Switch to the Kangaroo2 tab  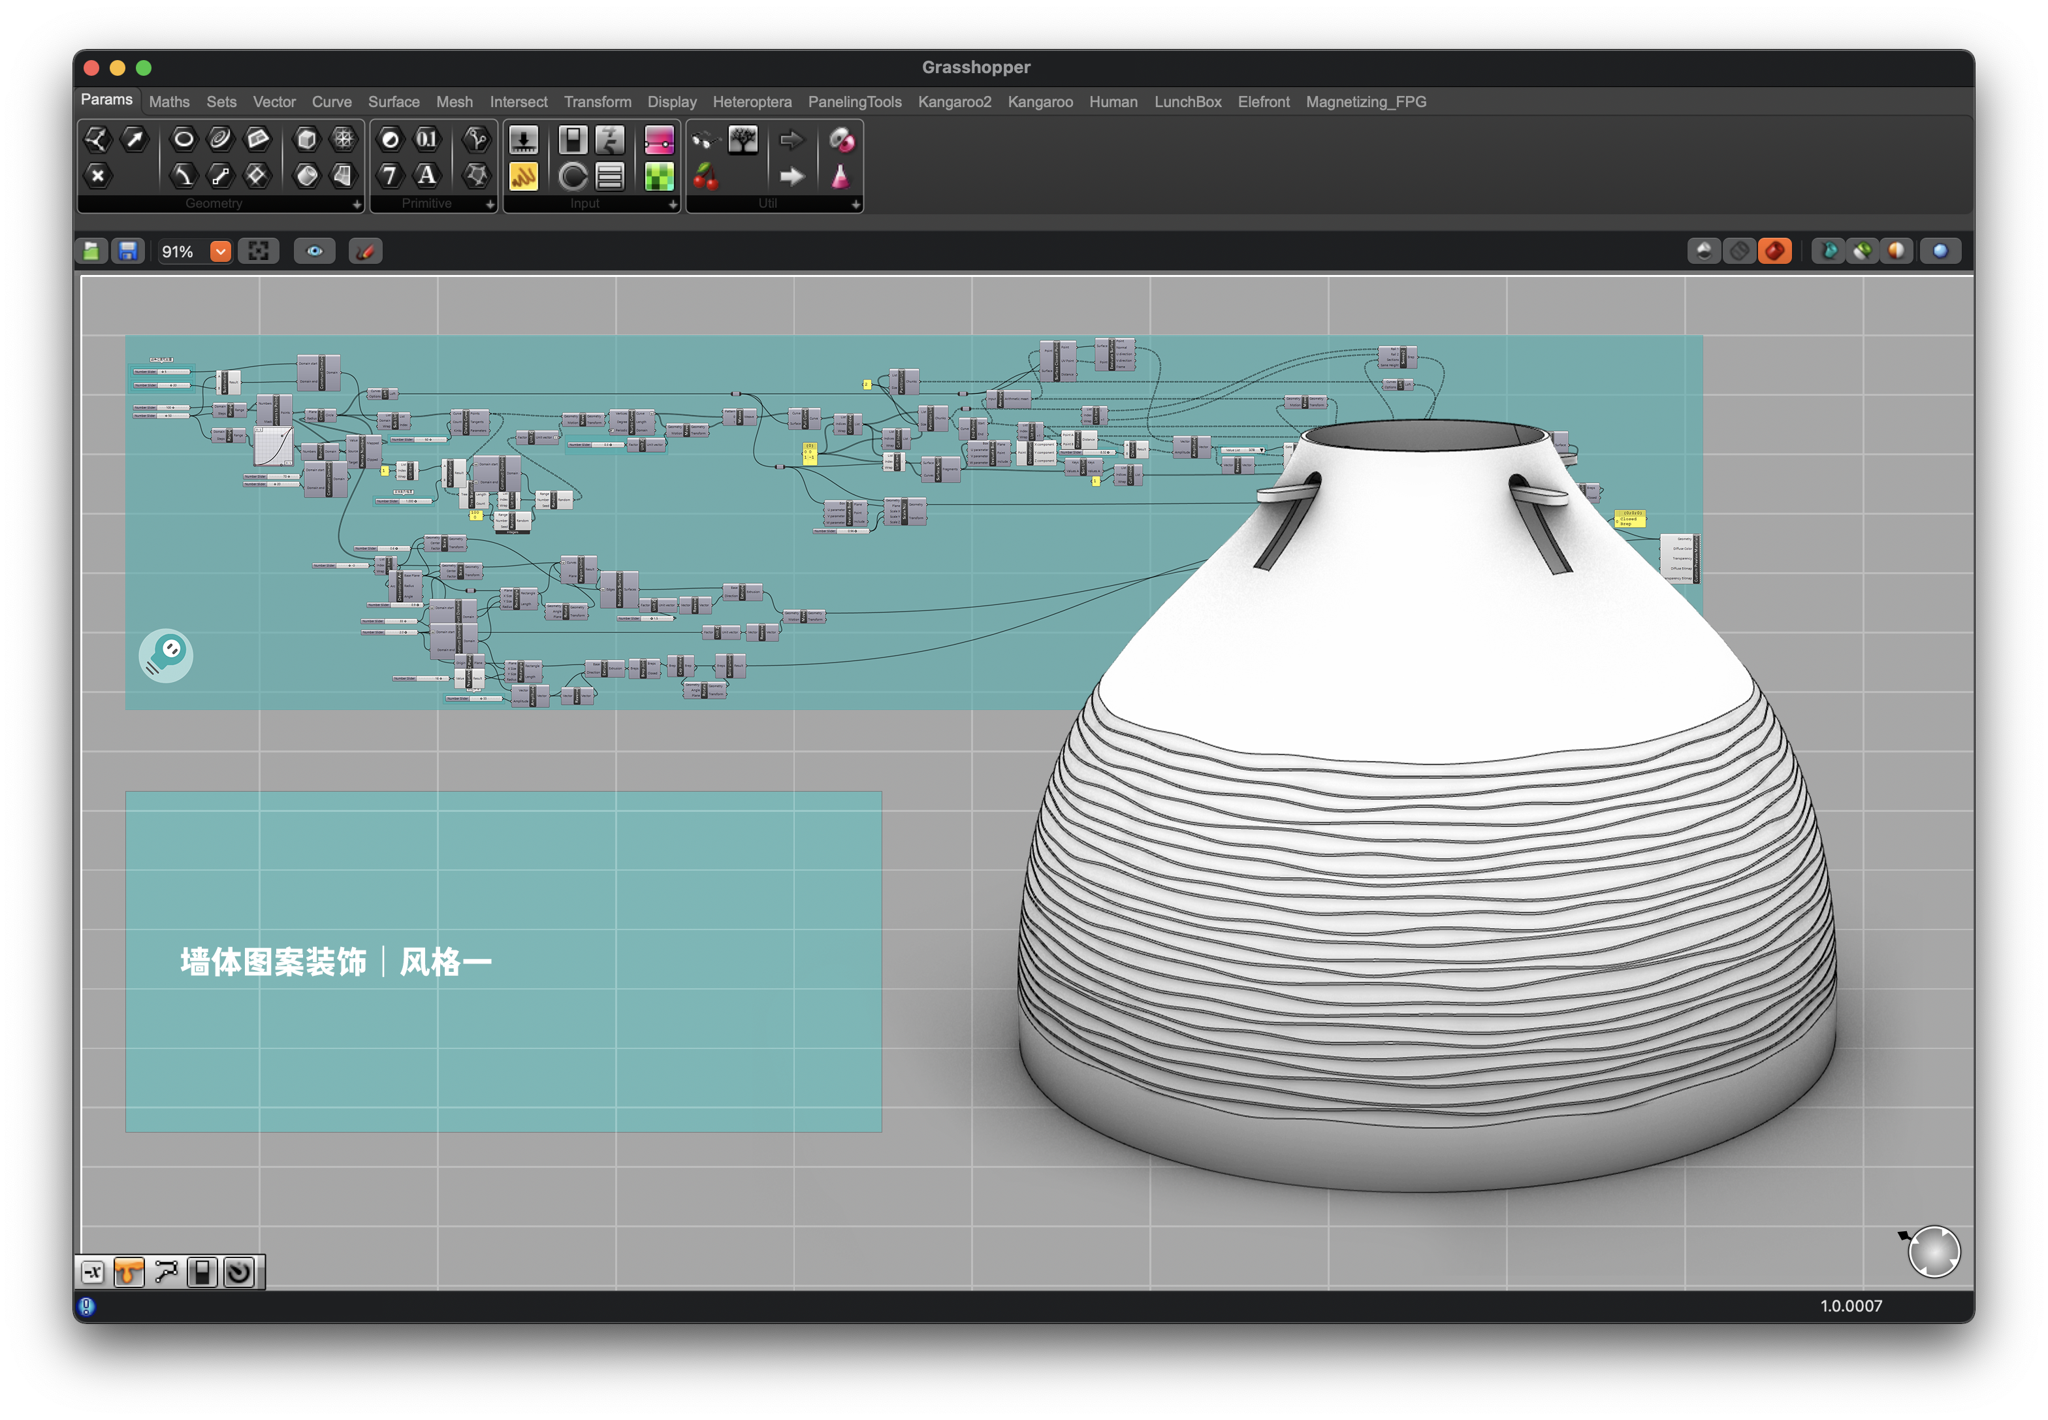point(953,103)
